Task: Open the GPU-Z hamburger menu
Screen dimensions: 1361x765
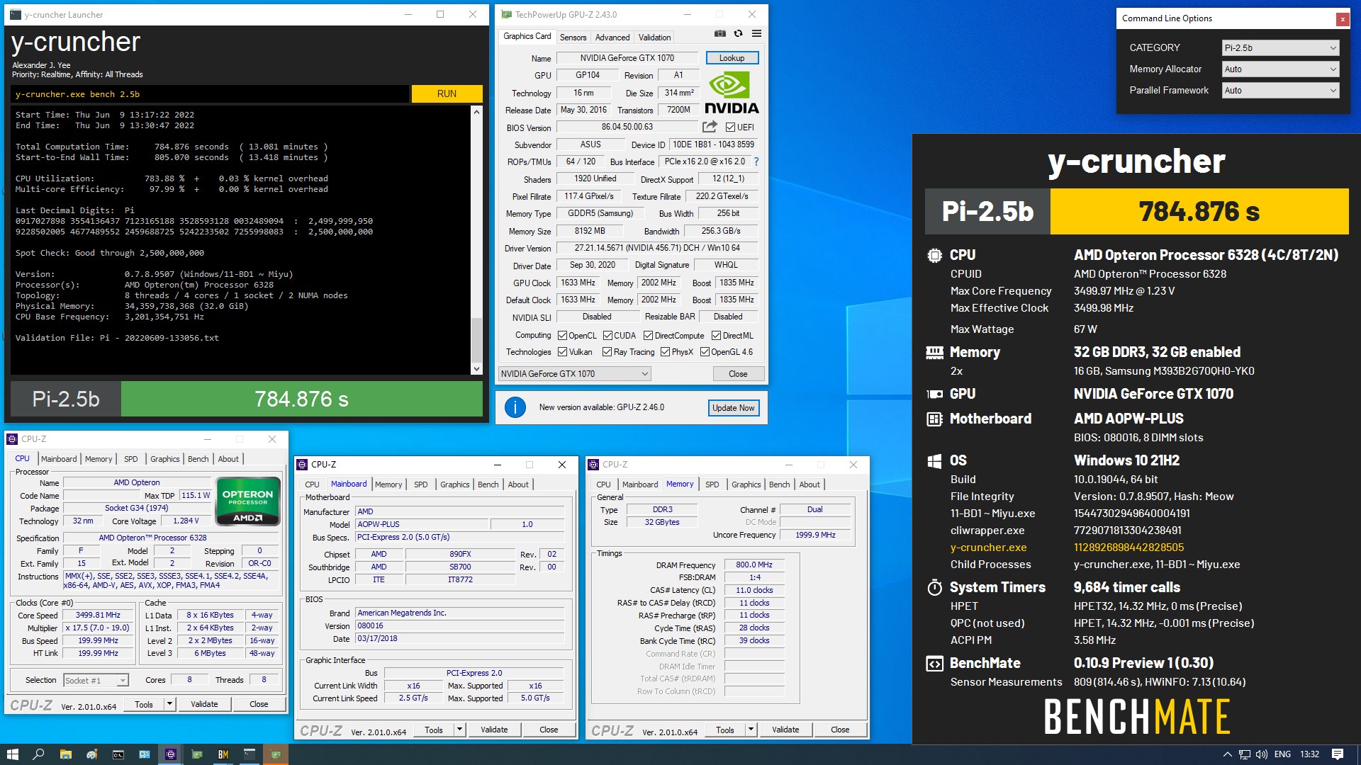Action: tap(756, 33)
